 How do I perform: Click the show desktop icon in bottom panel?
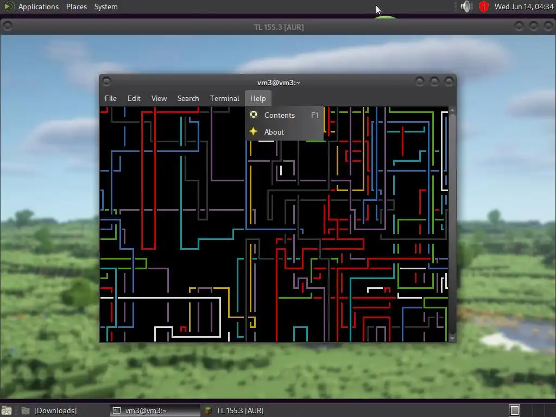tap(7, 410)
